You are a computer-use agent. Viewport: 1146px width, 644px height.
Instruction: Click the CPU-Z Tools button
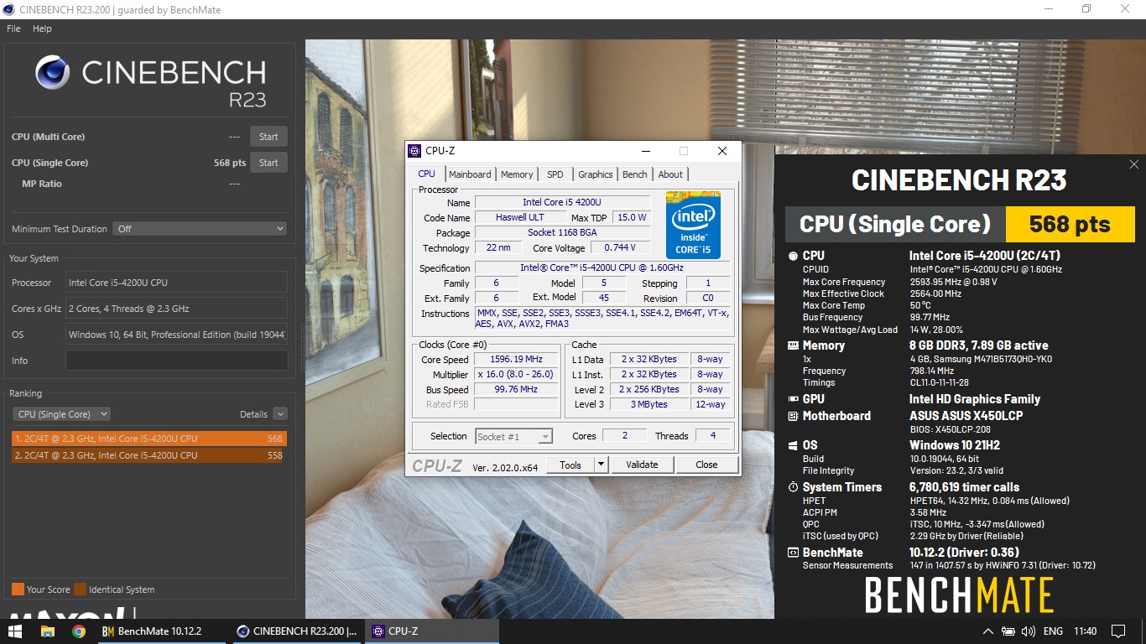tap(570, 465)
